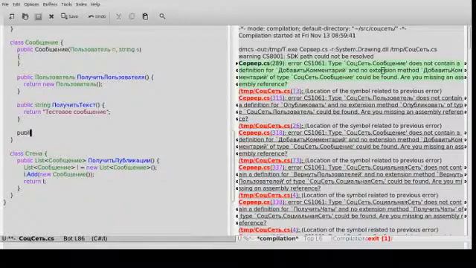Click the Undo toolbar button

[97, 16]
